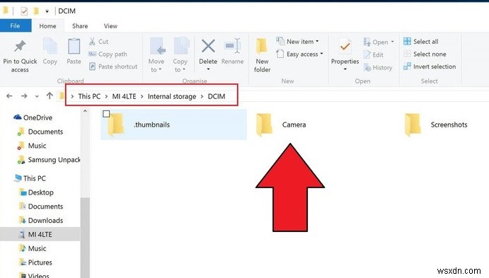Switch to the View tab

tap(110, 26)
